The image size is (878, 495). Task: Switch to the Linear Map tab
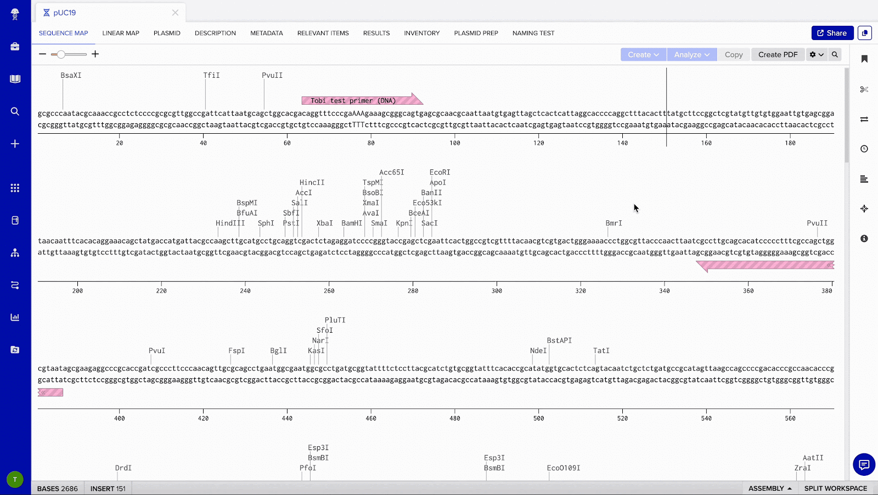(x=121, y=33)
